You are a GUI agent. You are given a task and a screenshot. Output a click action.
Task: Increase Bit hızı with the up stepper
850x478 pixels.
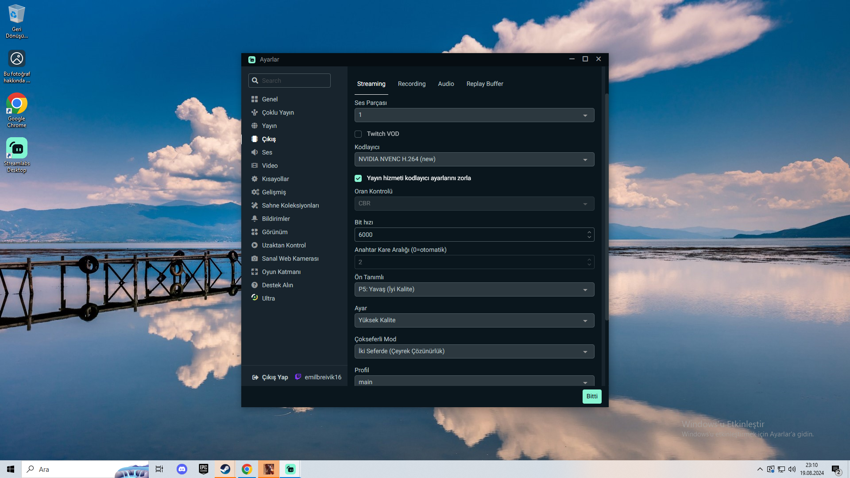[589, 232]
